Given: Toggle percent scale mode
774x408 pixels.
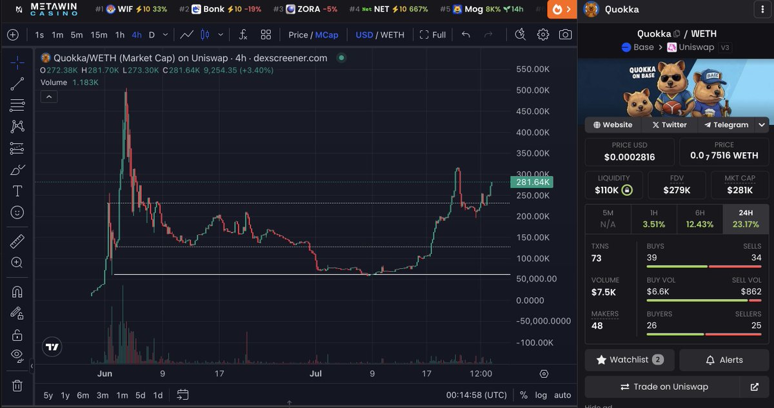Looking at the screenshot, I should (524, 395).
